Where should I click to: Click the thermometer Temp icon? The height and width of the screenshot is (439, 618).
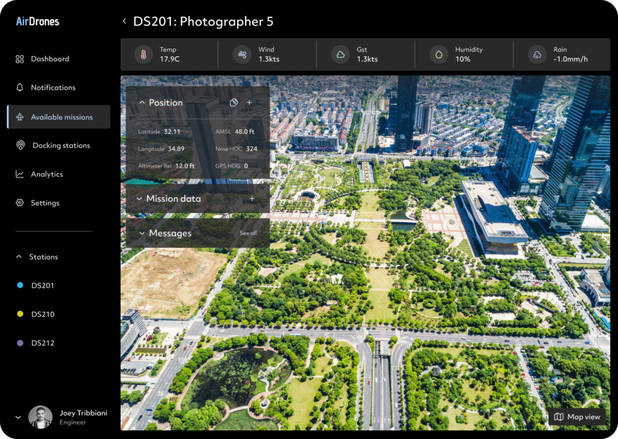tap(144, 55)
